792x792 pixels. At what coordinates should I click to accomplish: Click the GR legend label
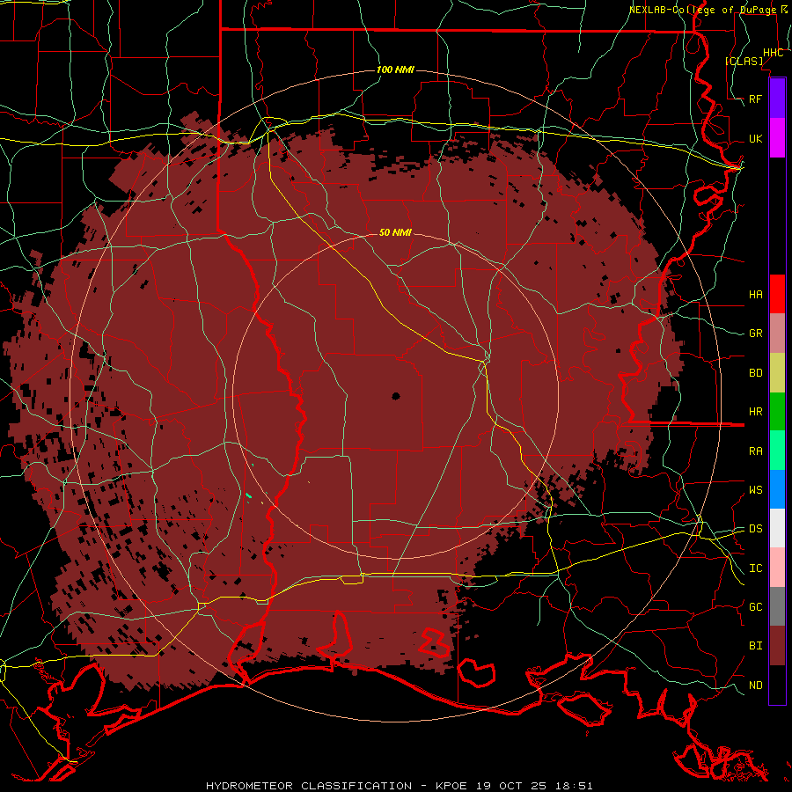click(x=755, y=334)
